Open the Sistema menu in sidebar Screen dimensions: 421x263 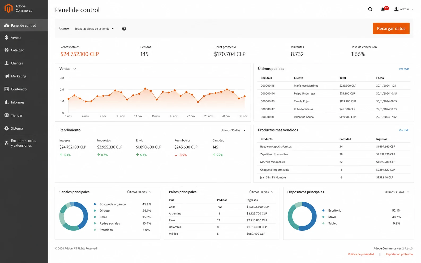tap(24, 128)
